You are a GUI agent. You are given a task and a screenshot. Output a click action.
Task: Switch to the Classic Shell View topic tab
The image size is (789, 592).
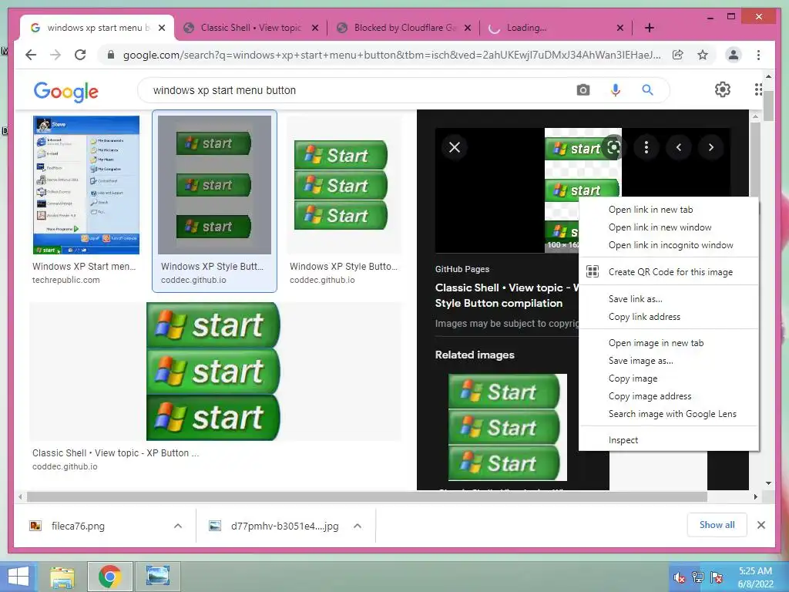coord(251,28)
